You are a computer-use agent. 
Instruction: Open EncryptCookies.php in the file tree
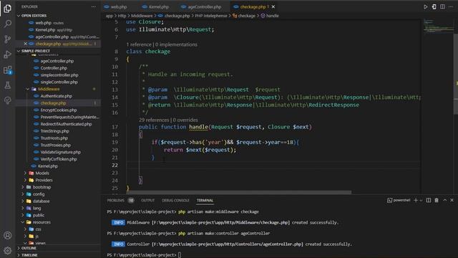59,110
